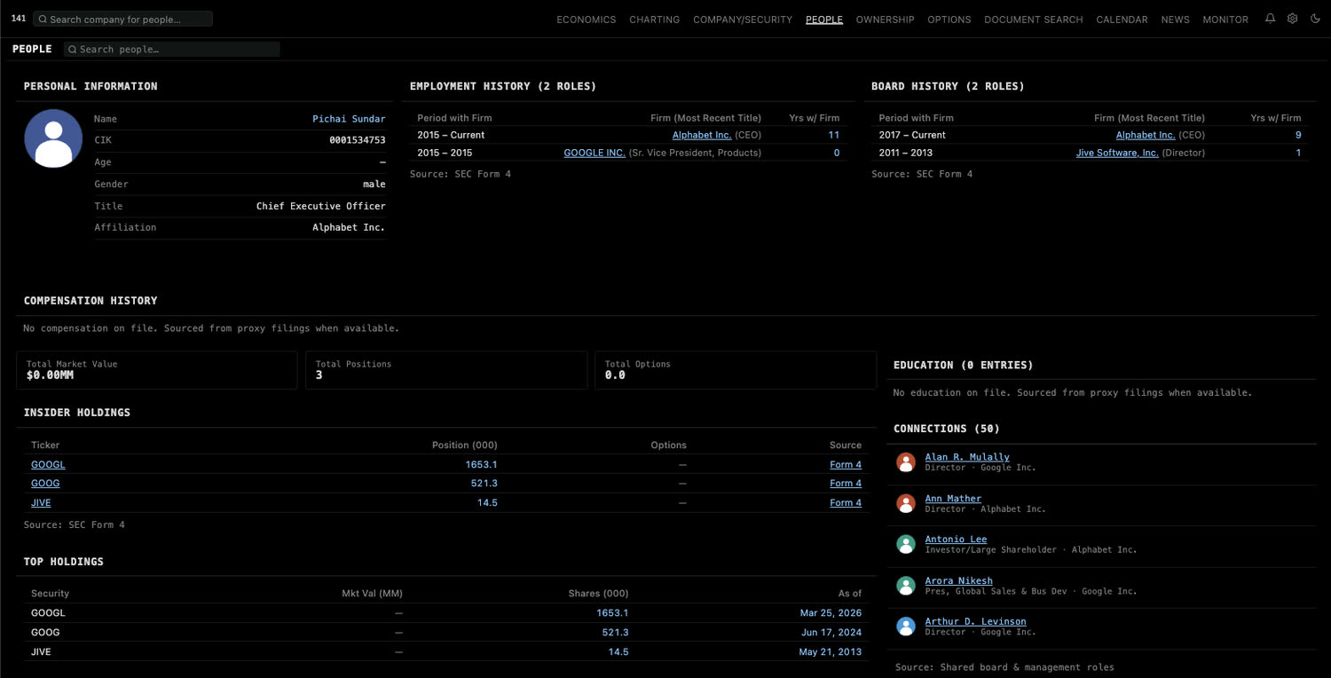This screenshot has width=1331, height=678.
Task: Open GOOG ticker in Insider Holdings
Action: 45,484
